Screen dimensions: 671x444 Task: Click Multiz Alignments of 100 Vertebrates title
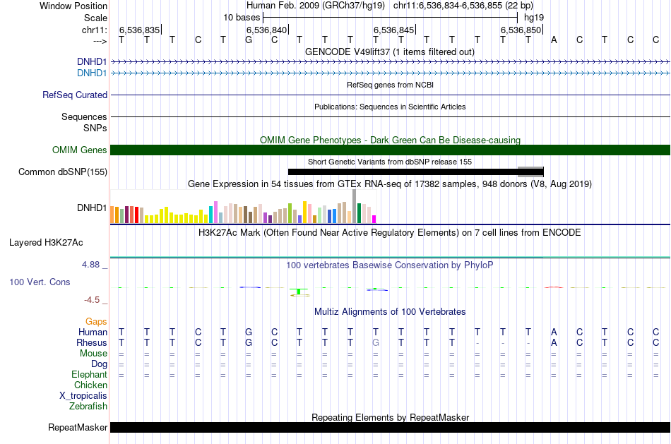(x=390, y=312)
